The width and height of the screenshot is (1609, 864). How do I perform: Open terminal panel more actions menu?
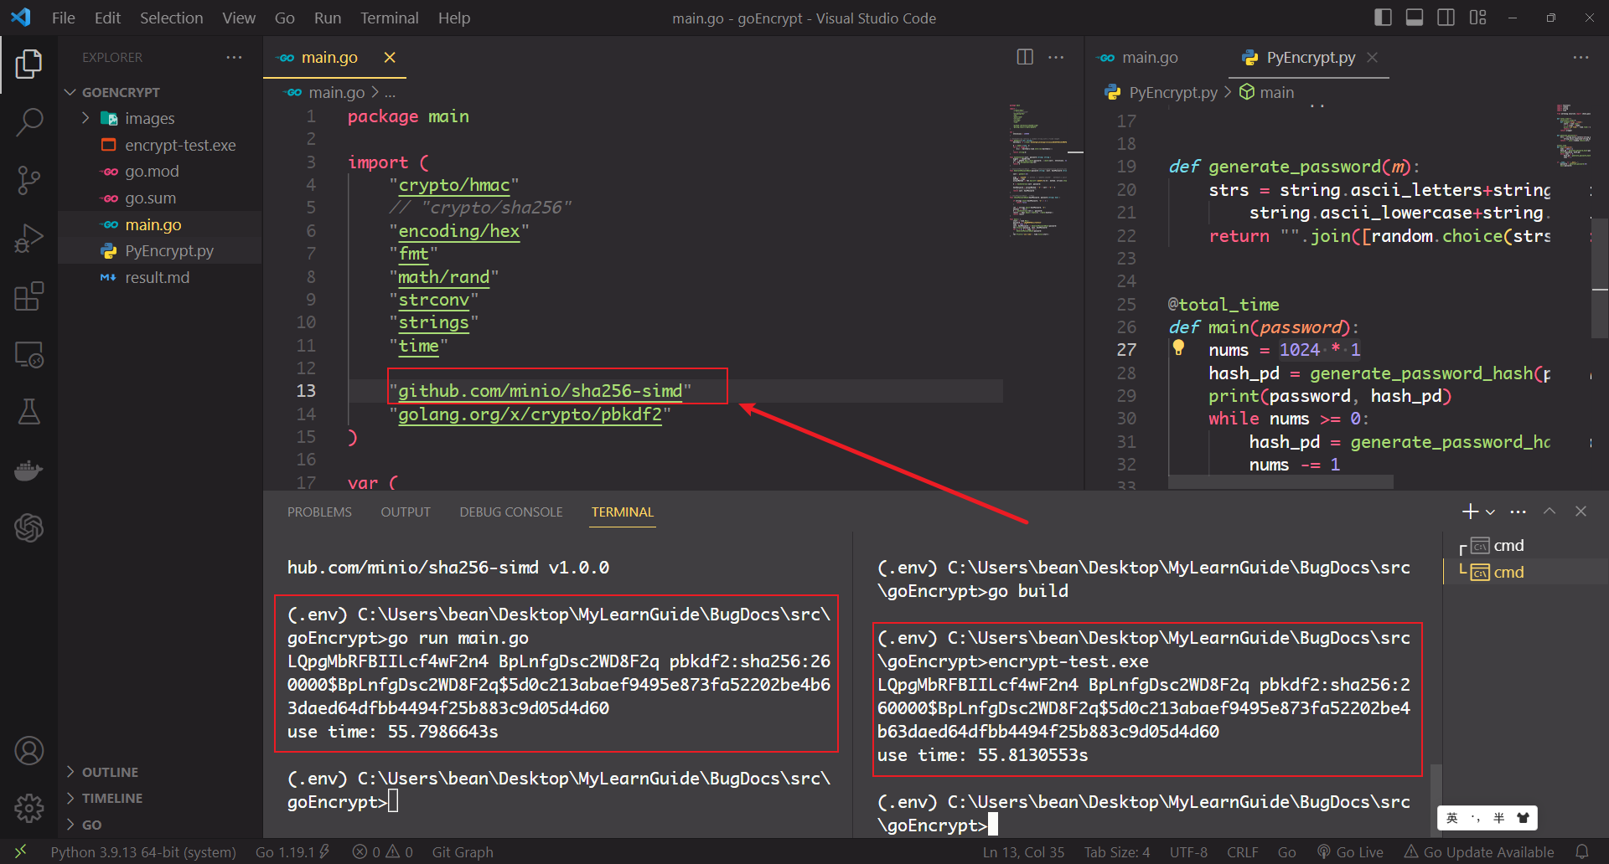click(1518, 512)
